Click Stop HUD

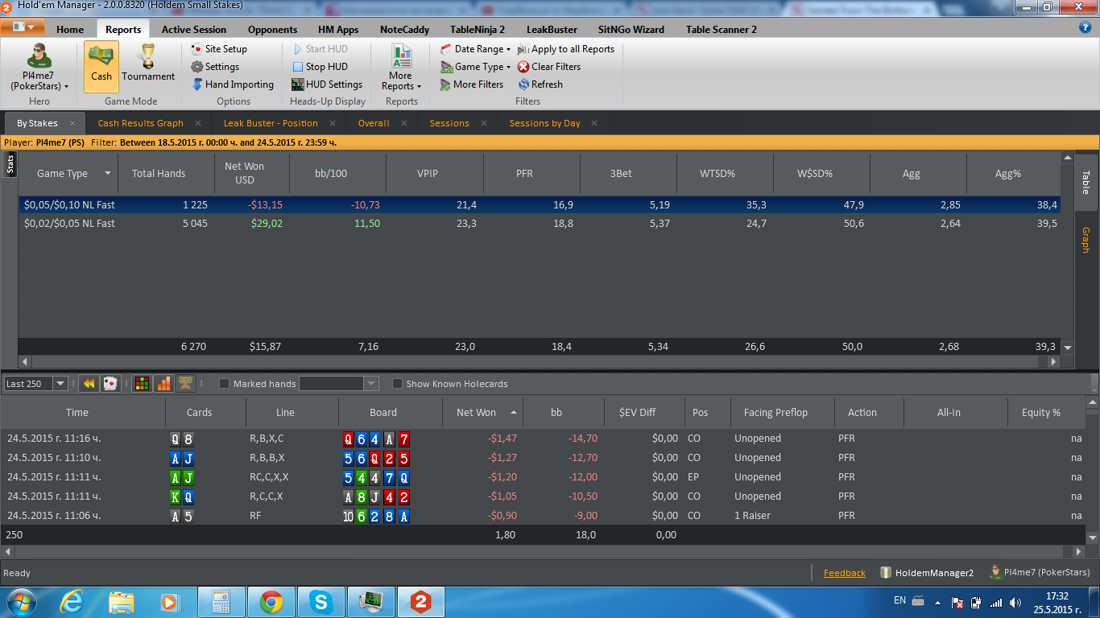click(x=320, y=67)
